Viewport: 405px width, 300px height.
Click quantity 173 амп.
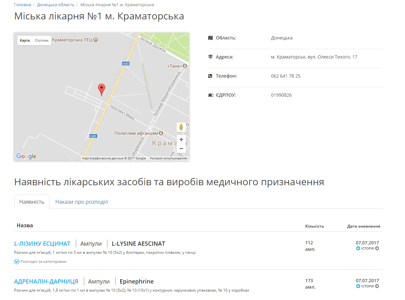point(311,284)
